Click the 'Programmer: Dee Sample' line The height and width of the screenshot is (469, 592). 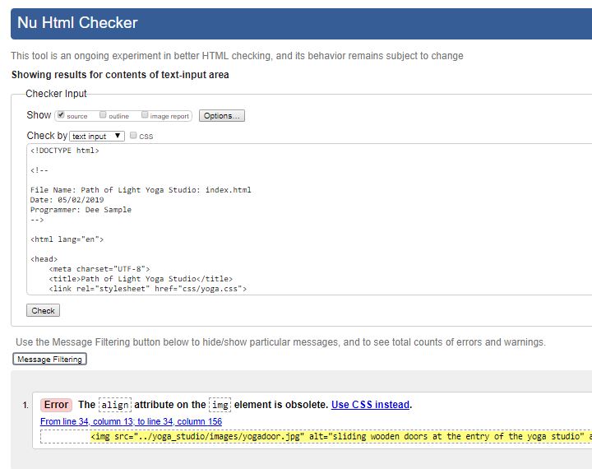[81, 209]
